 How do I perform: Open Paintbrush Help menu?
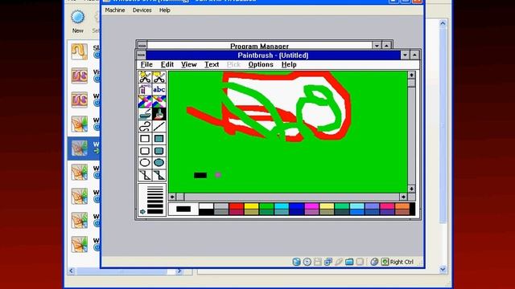click(x=289, y=64)
